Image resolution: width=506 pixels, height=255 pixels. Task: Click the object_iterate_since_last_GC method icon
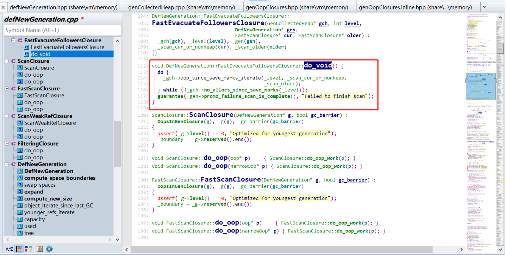[20, 205]
